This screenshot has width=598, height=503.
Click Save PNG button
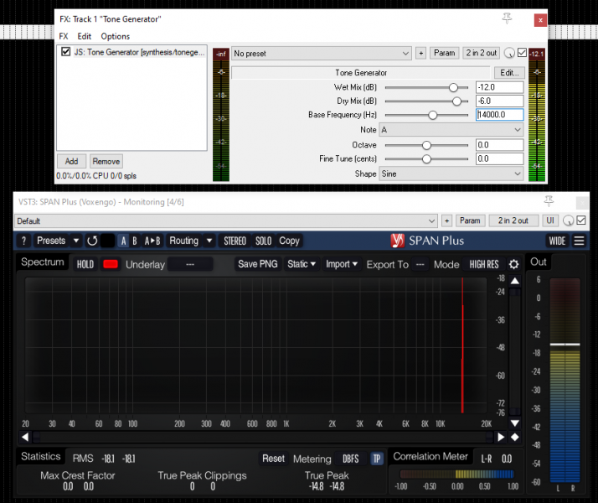point(258,264)
